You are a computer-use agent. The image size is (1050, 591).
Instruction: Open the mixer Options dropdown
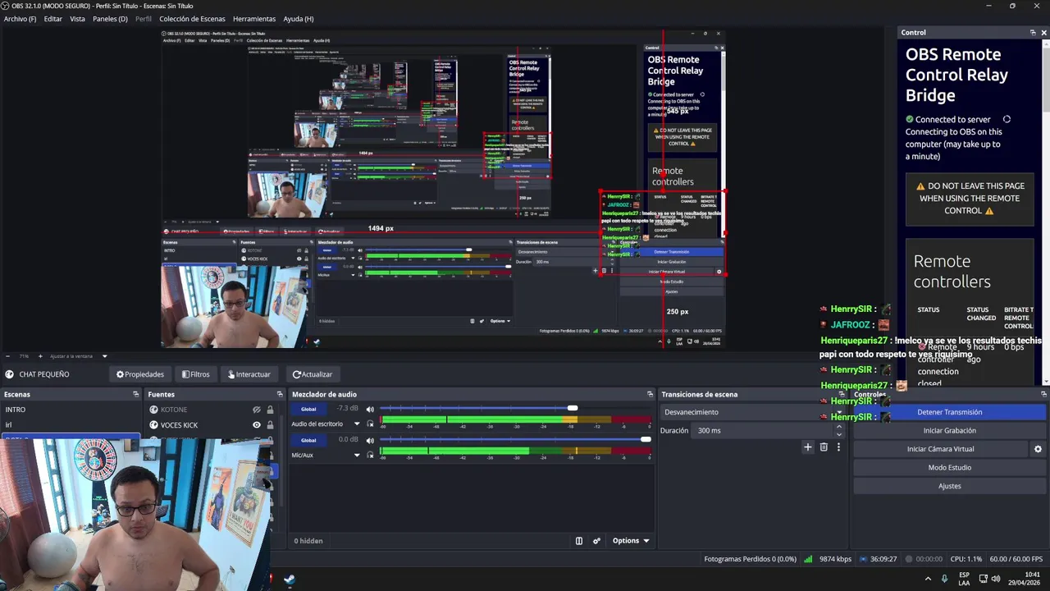point(631,541)
